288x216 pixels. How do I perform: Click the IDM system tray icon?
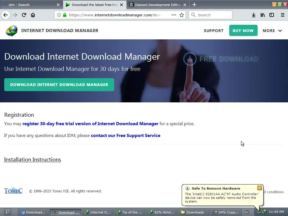pyautogui.click(x=264, y=212)
